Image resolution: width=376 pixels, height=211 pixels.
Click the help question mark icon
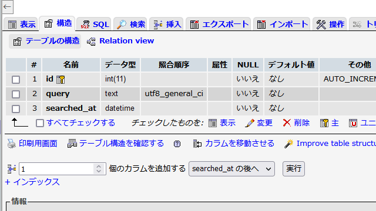[177, 144]
